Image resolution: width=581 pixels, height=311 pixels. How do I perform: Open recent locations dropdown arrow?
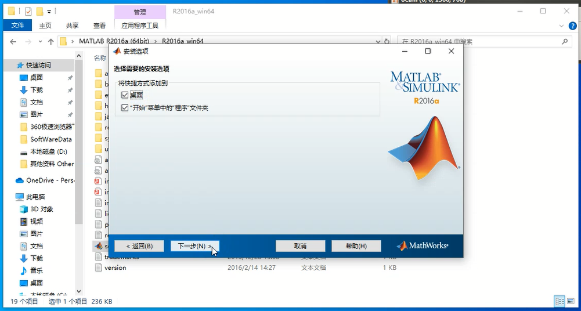(40, 42)
